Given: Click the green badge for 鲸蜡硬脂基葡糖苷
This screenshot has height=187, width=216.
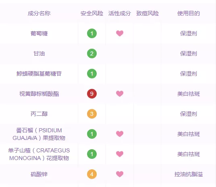Looking at the screenshot, I should point(92,74).
